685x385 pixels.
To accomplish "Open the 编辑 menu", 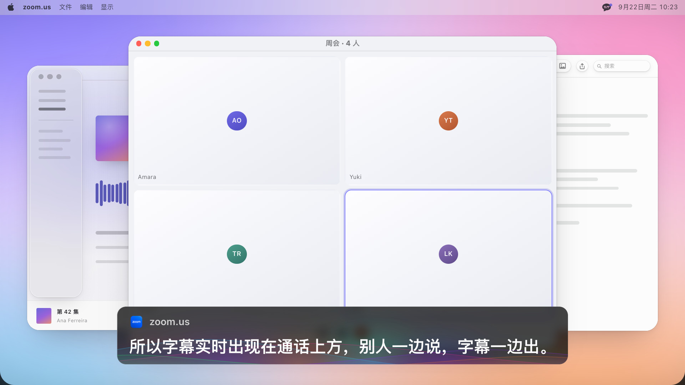I will click(86, 7).
